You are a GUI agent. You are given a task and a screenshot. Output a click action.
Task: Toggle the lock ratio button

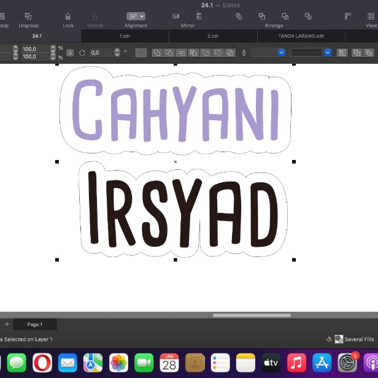click(x=70, y=53)
